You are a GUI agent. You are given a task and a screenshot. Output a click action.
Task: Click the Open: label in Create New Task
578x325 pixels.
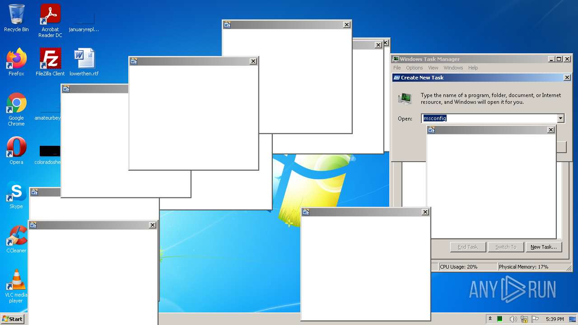point(405,119)
